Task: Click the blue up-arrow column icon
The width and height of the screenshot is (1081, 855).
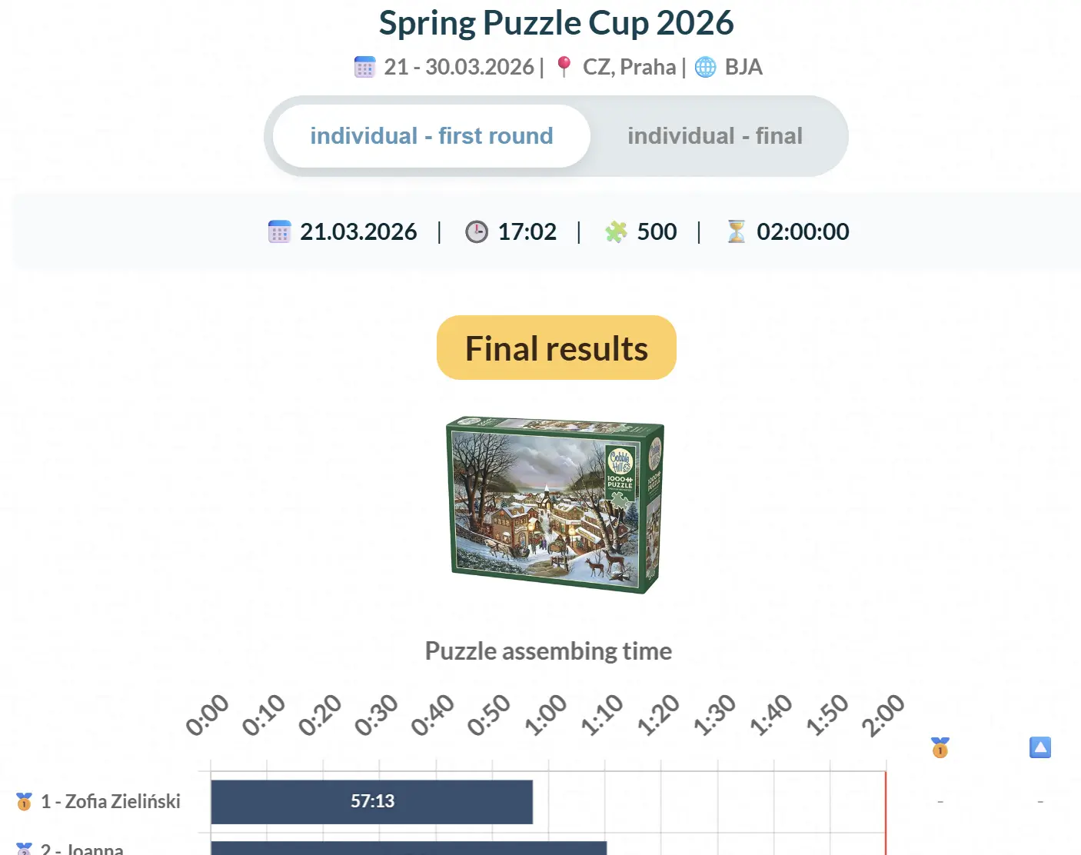Action: click(x=1039, y=747)
